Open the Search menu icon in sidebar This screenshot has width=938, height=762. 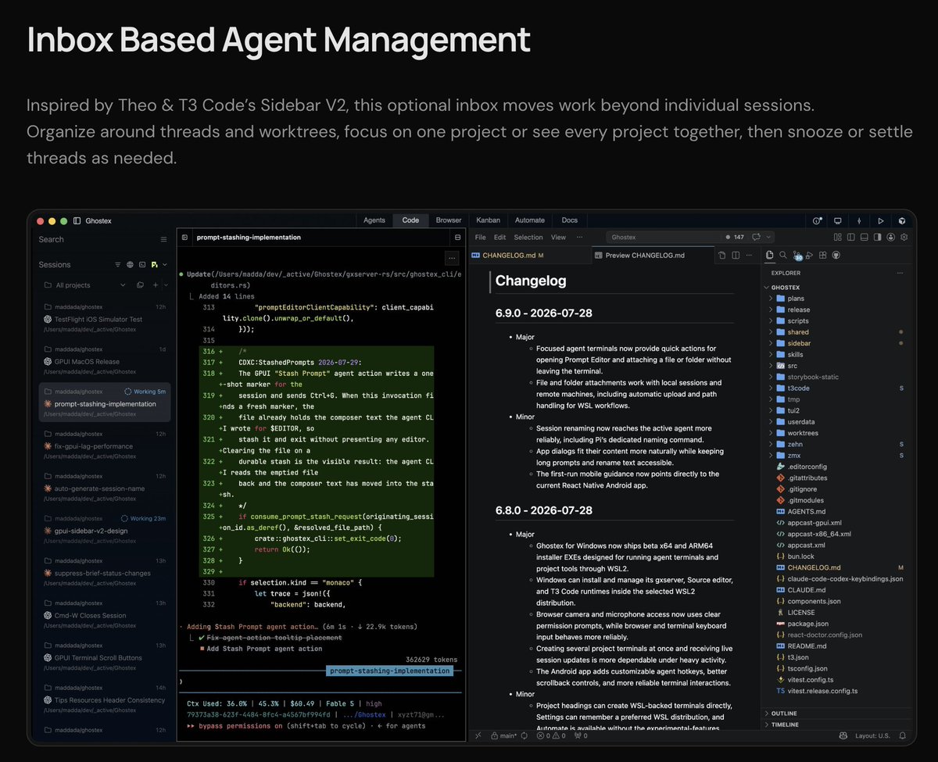point(163,240)
